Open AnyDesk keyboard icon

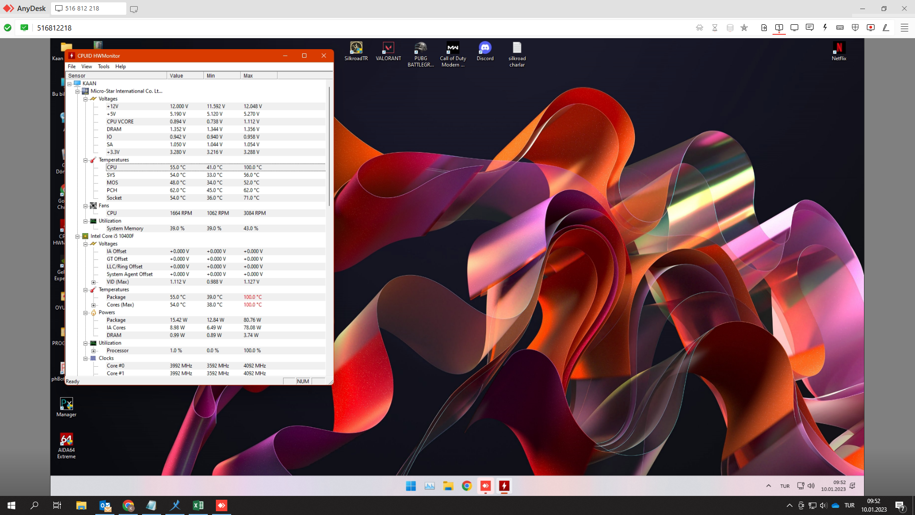840,28
